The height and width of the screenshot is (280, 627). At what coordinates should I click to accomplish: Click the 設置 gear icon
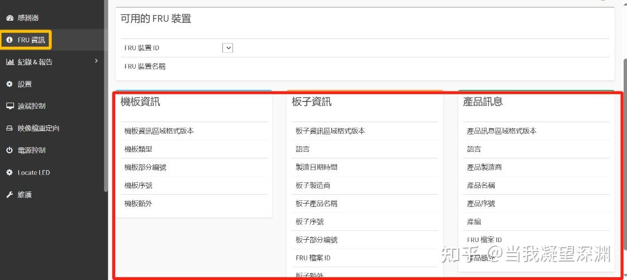point(9,84)
